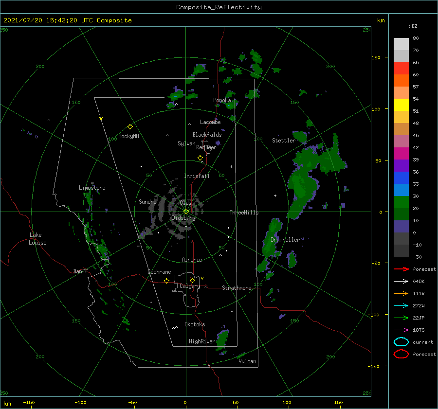Click the Okotoks town label
The height and width of the screenshot is (409, 438).
195,324
